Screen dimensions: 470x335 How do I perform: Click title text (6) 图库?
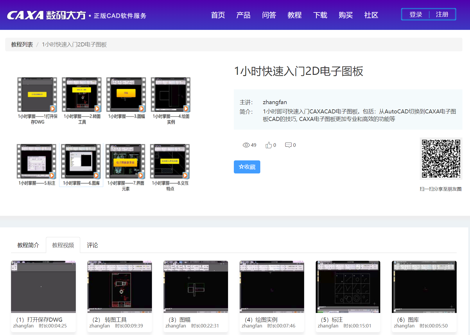pos(408,320)
